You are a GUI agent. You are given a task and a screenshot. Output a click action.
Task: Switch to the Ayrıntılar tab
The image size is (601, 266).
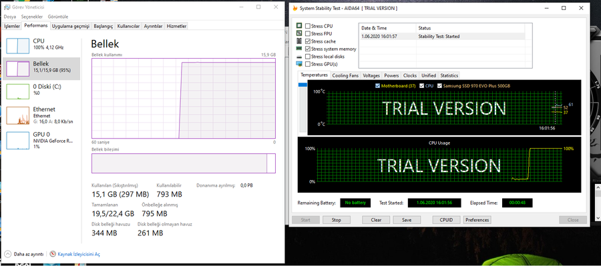point(153,26)
